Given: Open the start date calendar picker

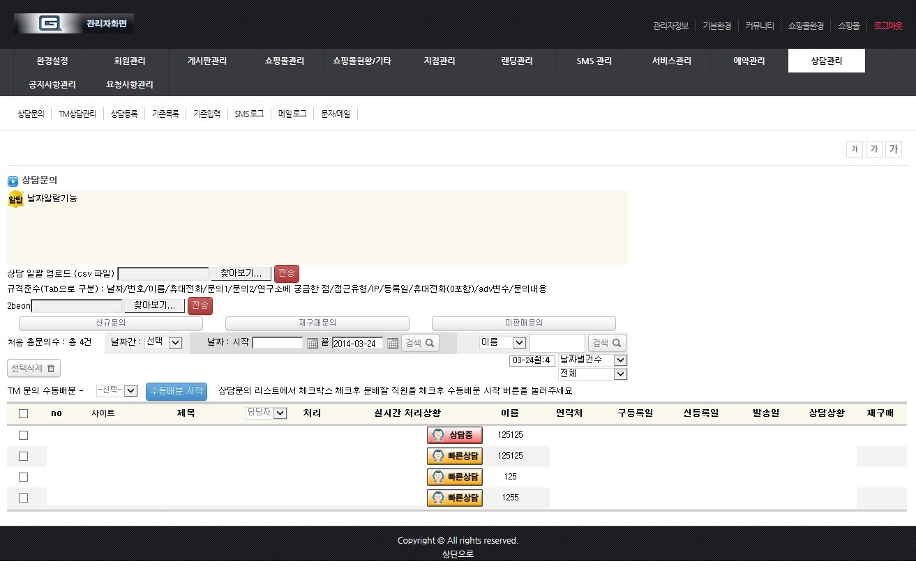Looking at the screenshot, I should [312, 343].
